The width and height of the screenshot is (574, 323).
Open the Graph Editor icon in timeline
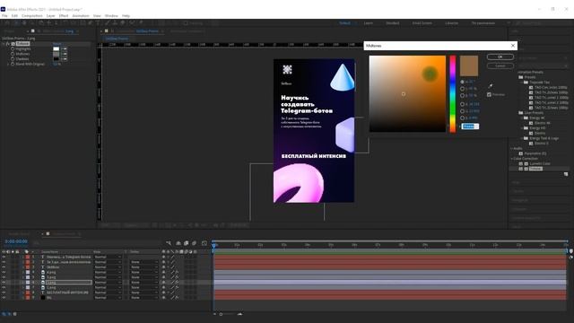coord(204,243)
